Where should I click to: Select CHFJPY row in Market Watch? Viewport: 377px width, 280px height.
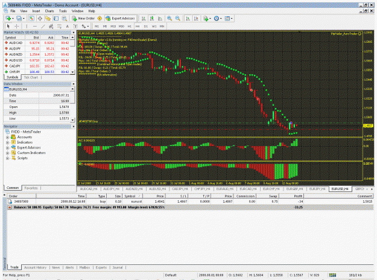37,72
